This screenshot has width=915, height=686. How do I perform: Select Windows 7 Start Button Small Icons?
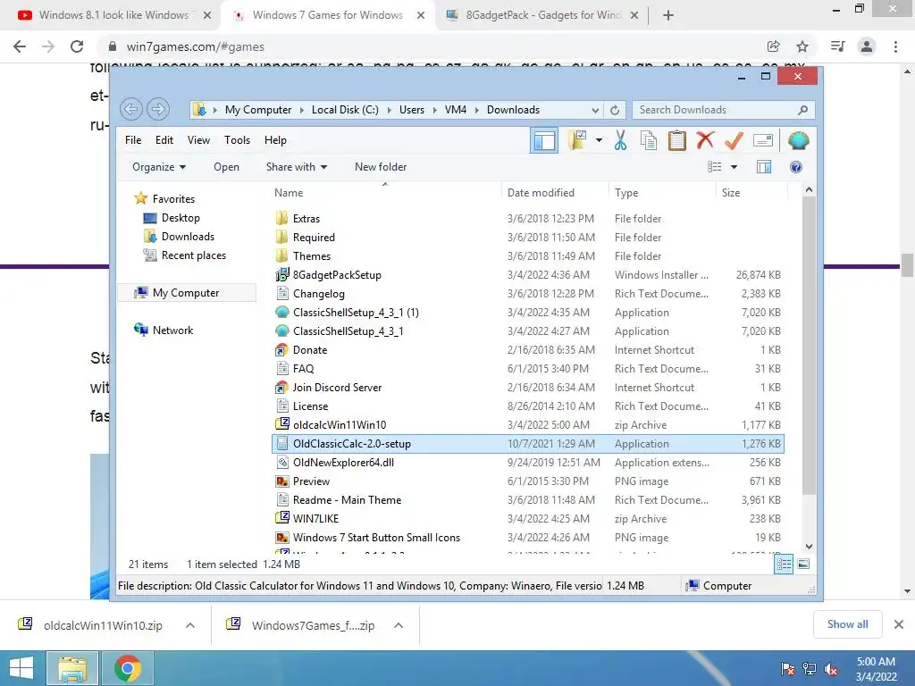[376, 537]
